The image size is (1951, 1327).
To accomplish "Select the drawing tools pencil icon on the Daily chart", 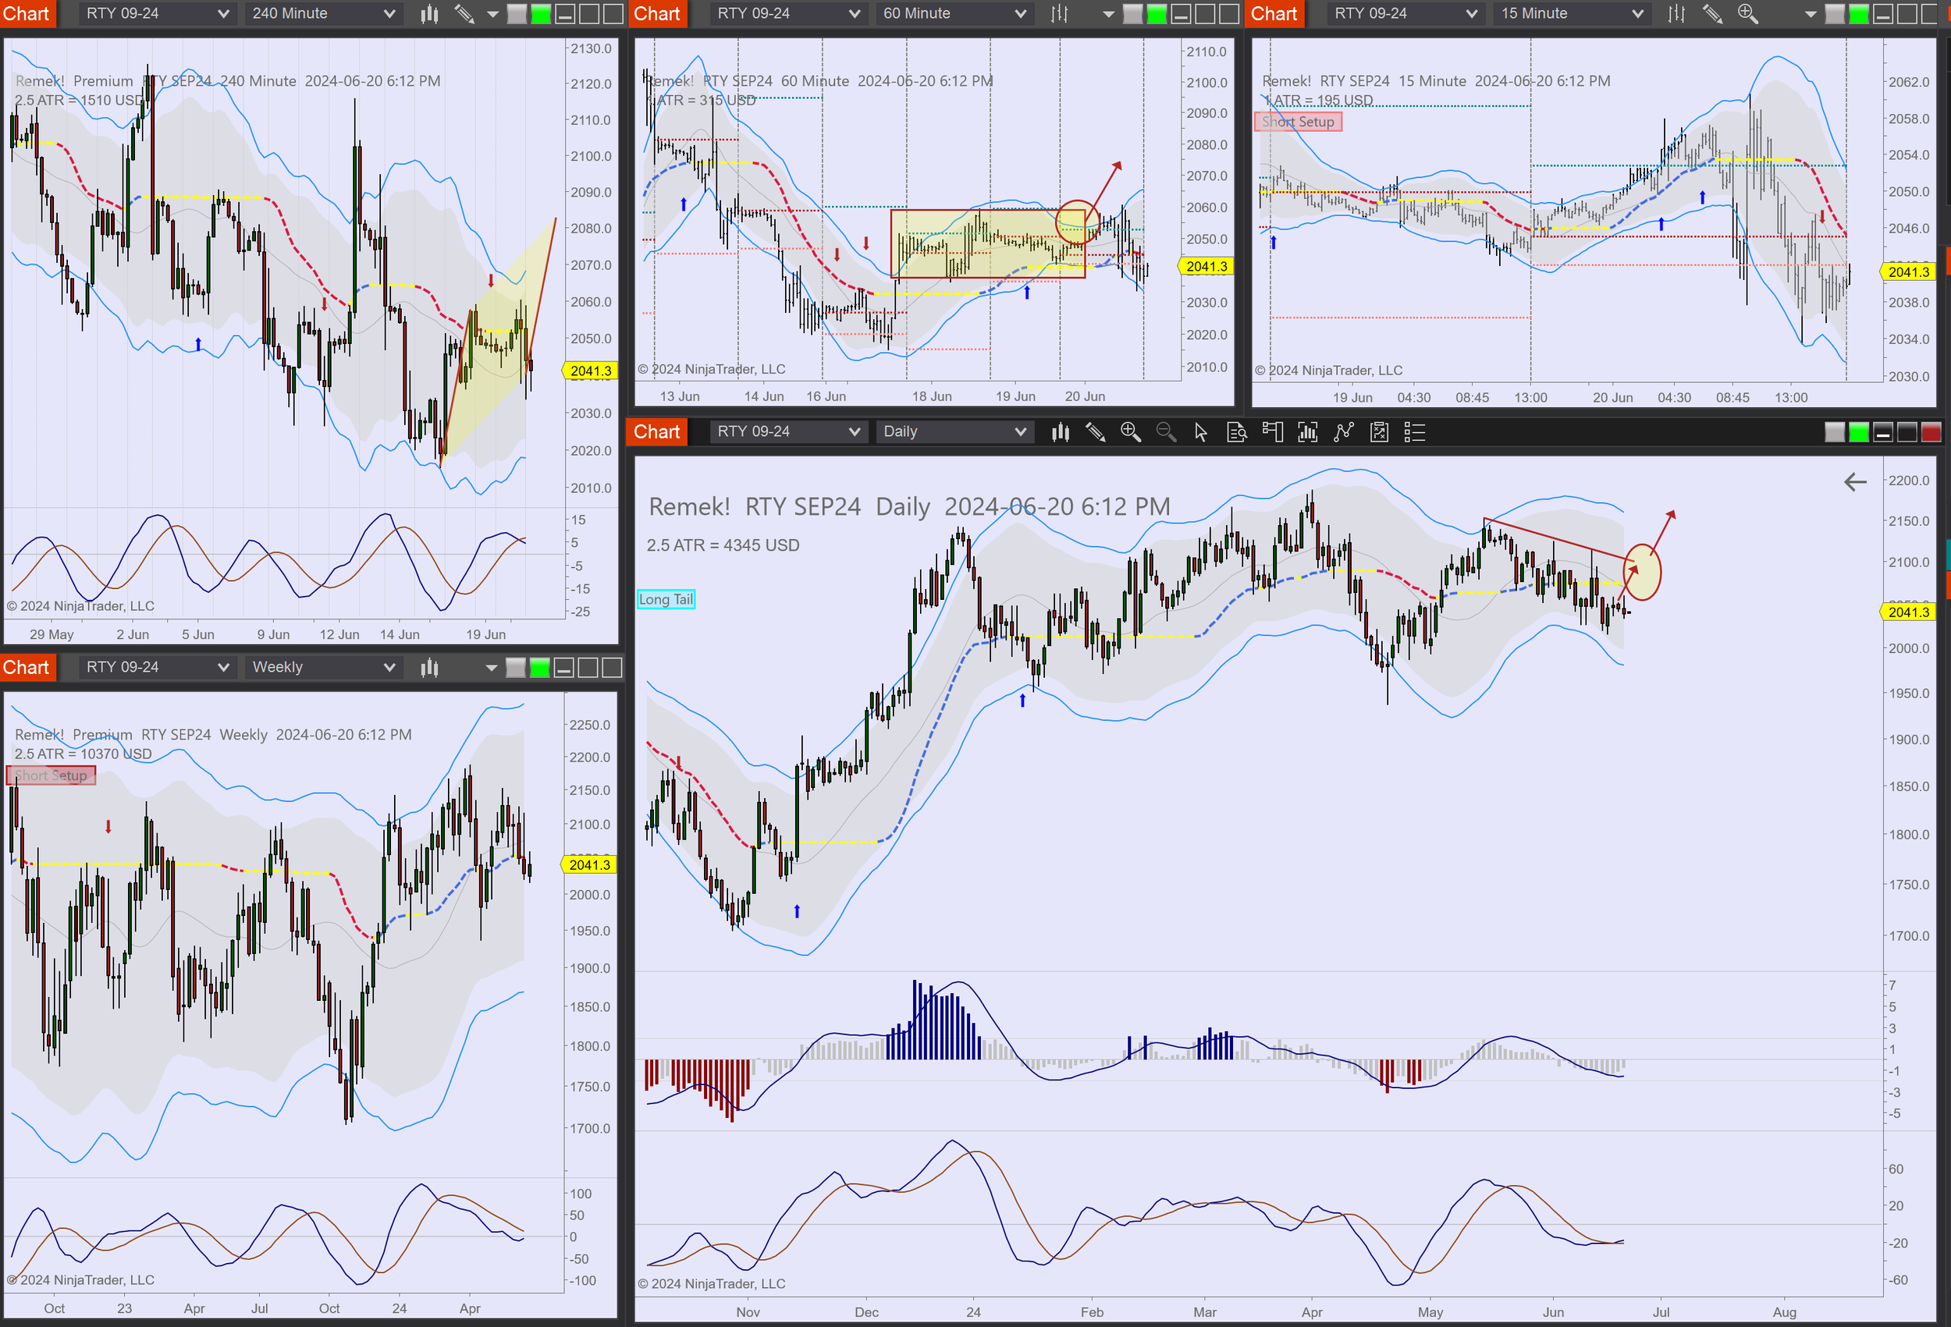I will (x=1096, y=431).
